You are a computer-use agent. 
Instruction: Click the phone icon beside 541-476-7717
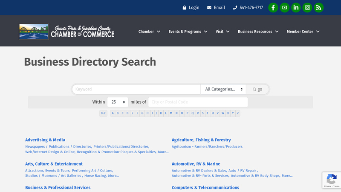point(235,8)
